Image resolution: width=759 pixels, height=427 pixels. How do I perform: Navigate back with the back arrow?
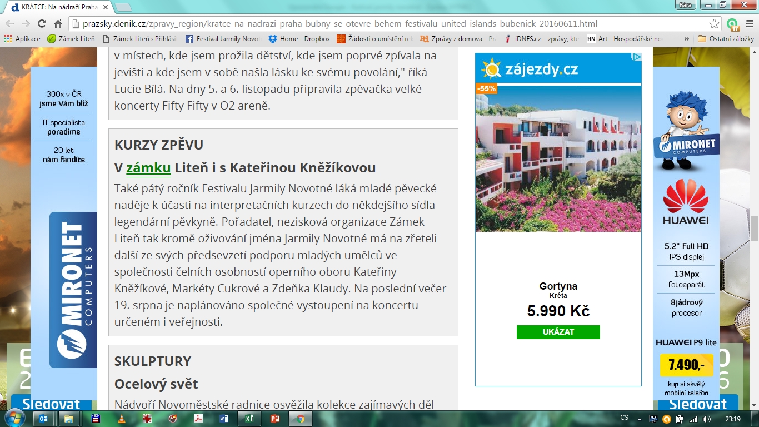10,24
